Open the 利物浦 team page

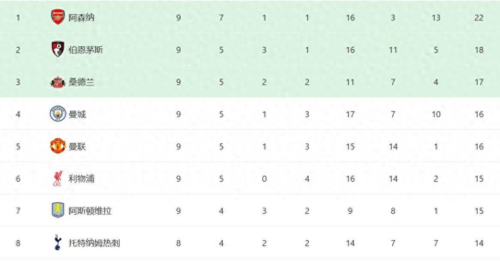82,179
